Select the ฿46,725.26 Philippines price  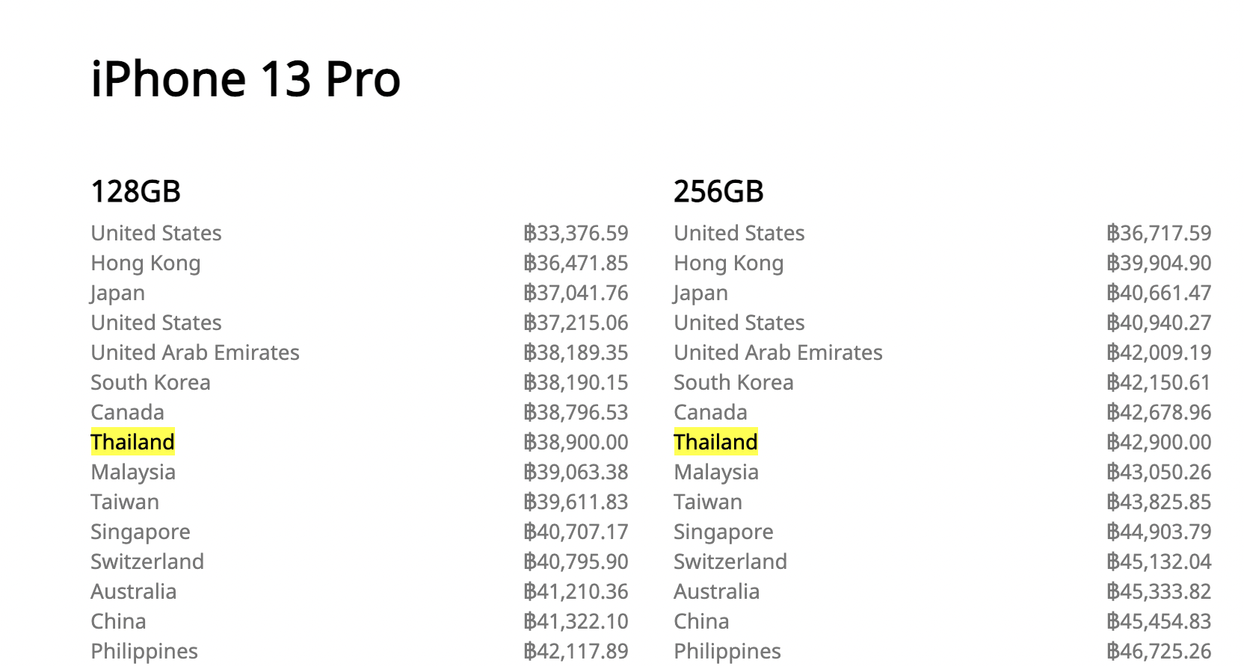(1159, 651)
